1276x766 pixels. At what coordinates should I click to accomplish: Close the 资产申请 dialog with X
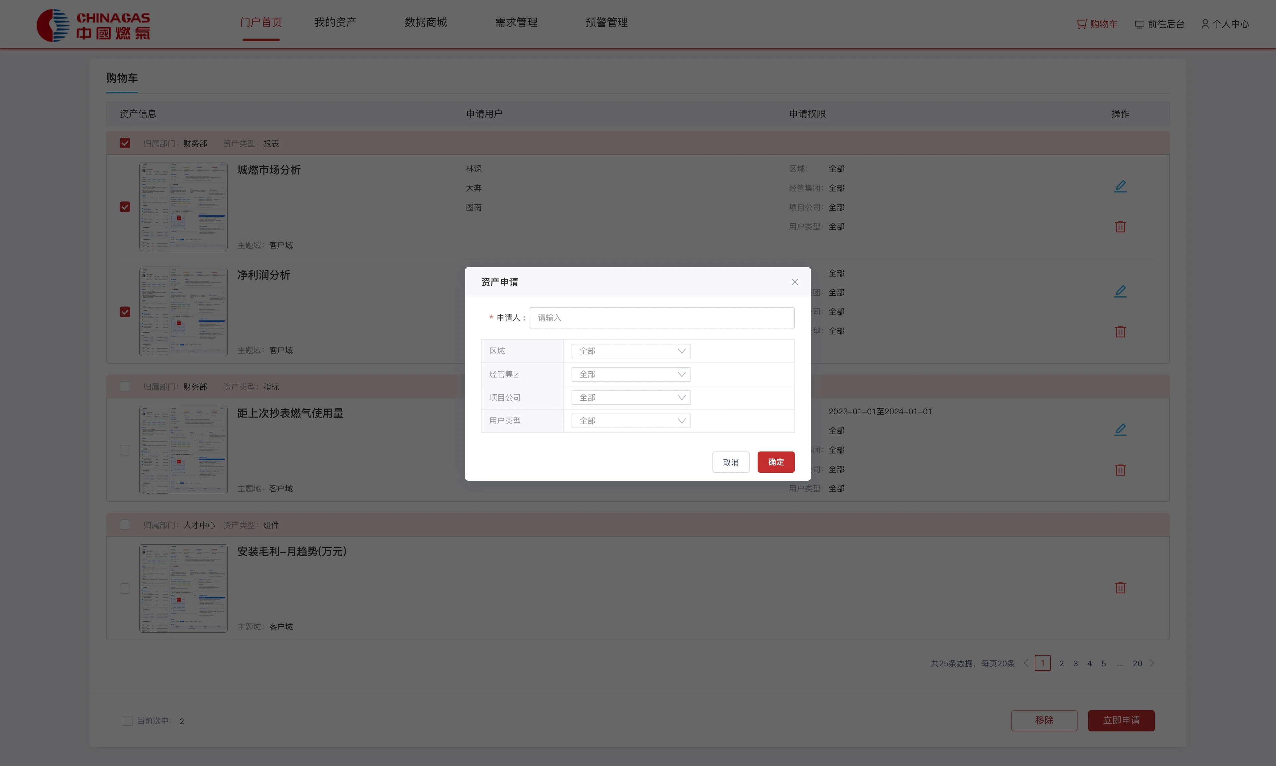pos(795,282)
